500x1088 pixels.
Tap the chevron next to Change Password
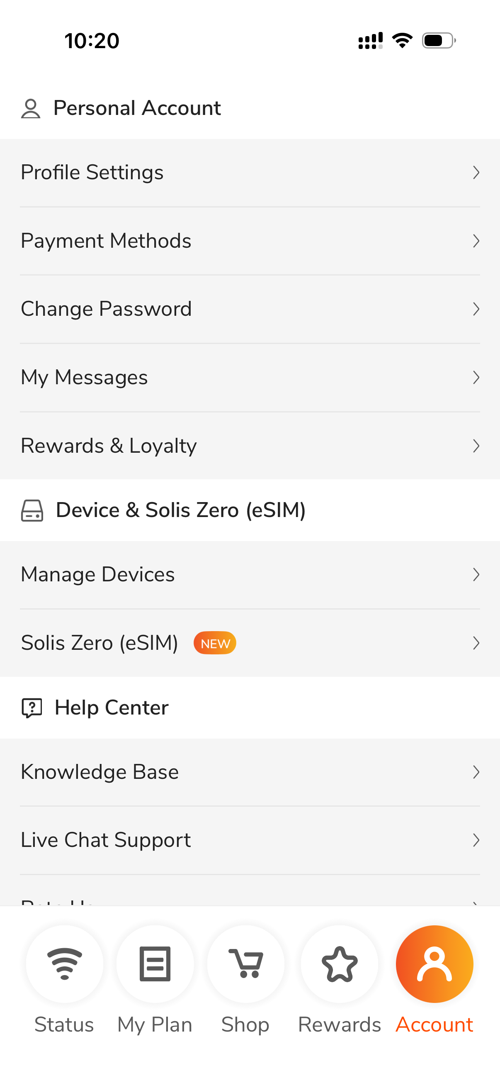[476, 309]
